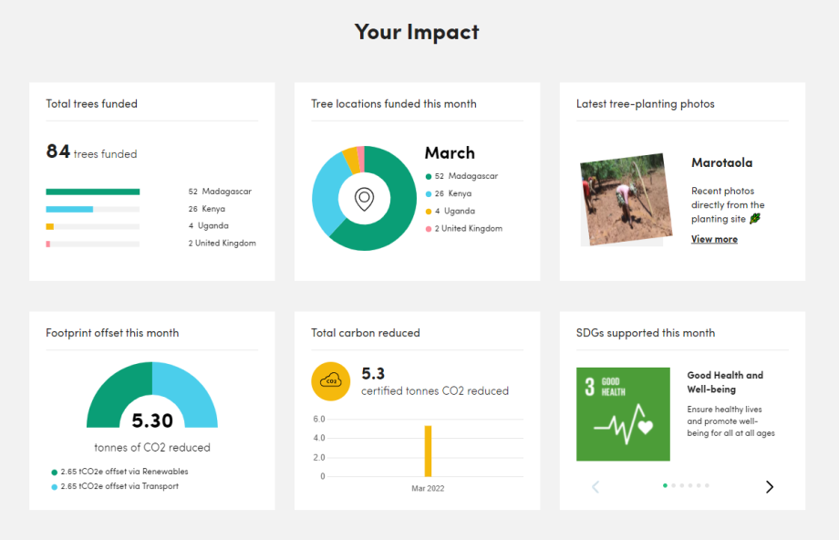Select the first SDG carousel dot
This screenshot has height=540, width=839.
665,485
